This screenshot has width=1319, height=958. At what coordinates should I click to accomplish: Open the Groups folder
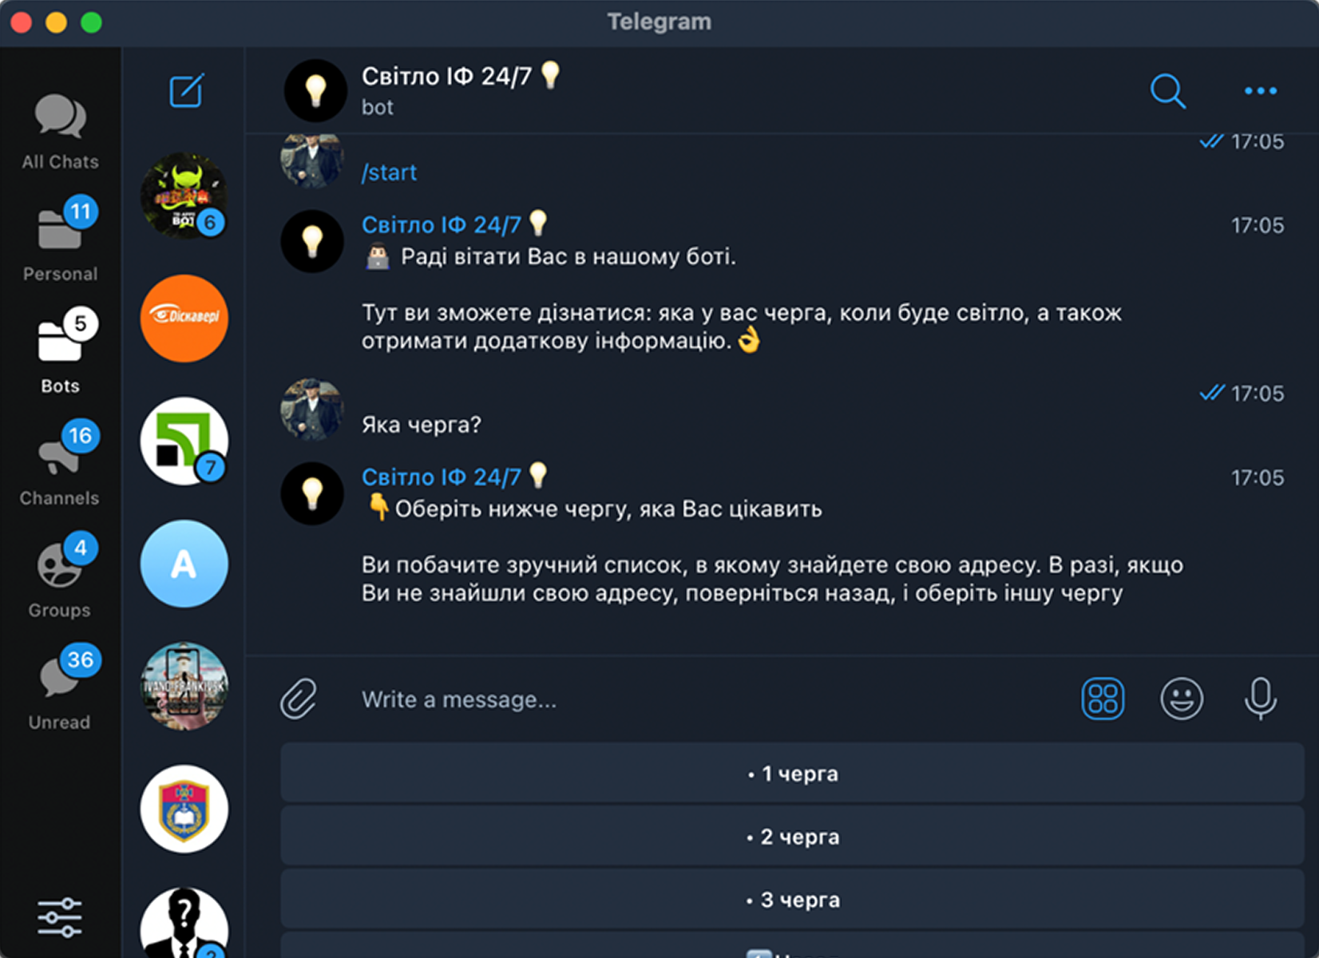(60, 576)
